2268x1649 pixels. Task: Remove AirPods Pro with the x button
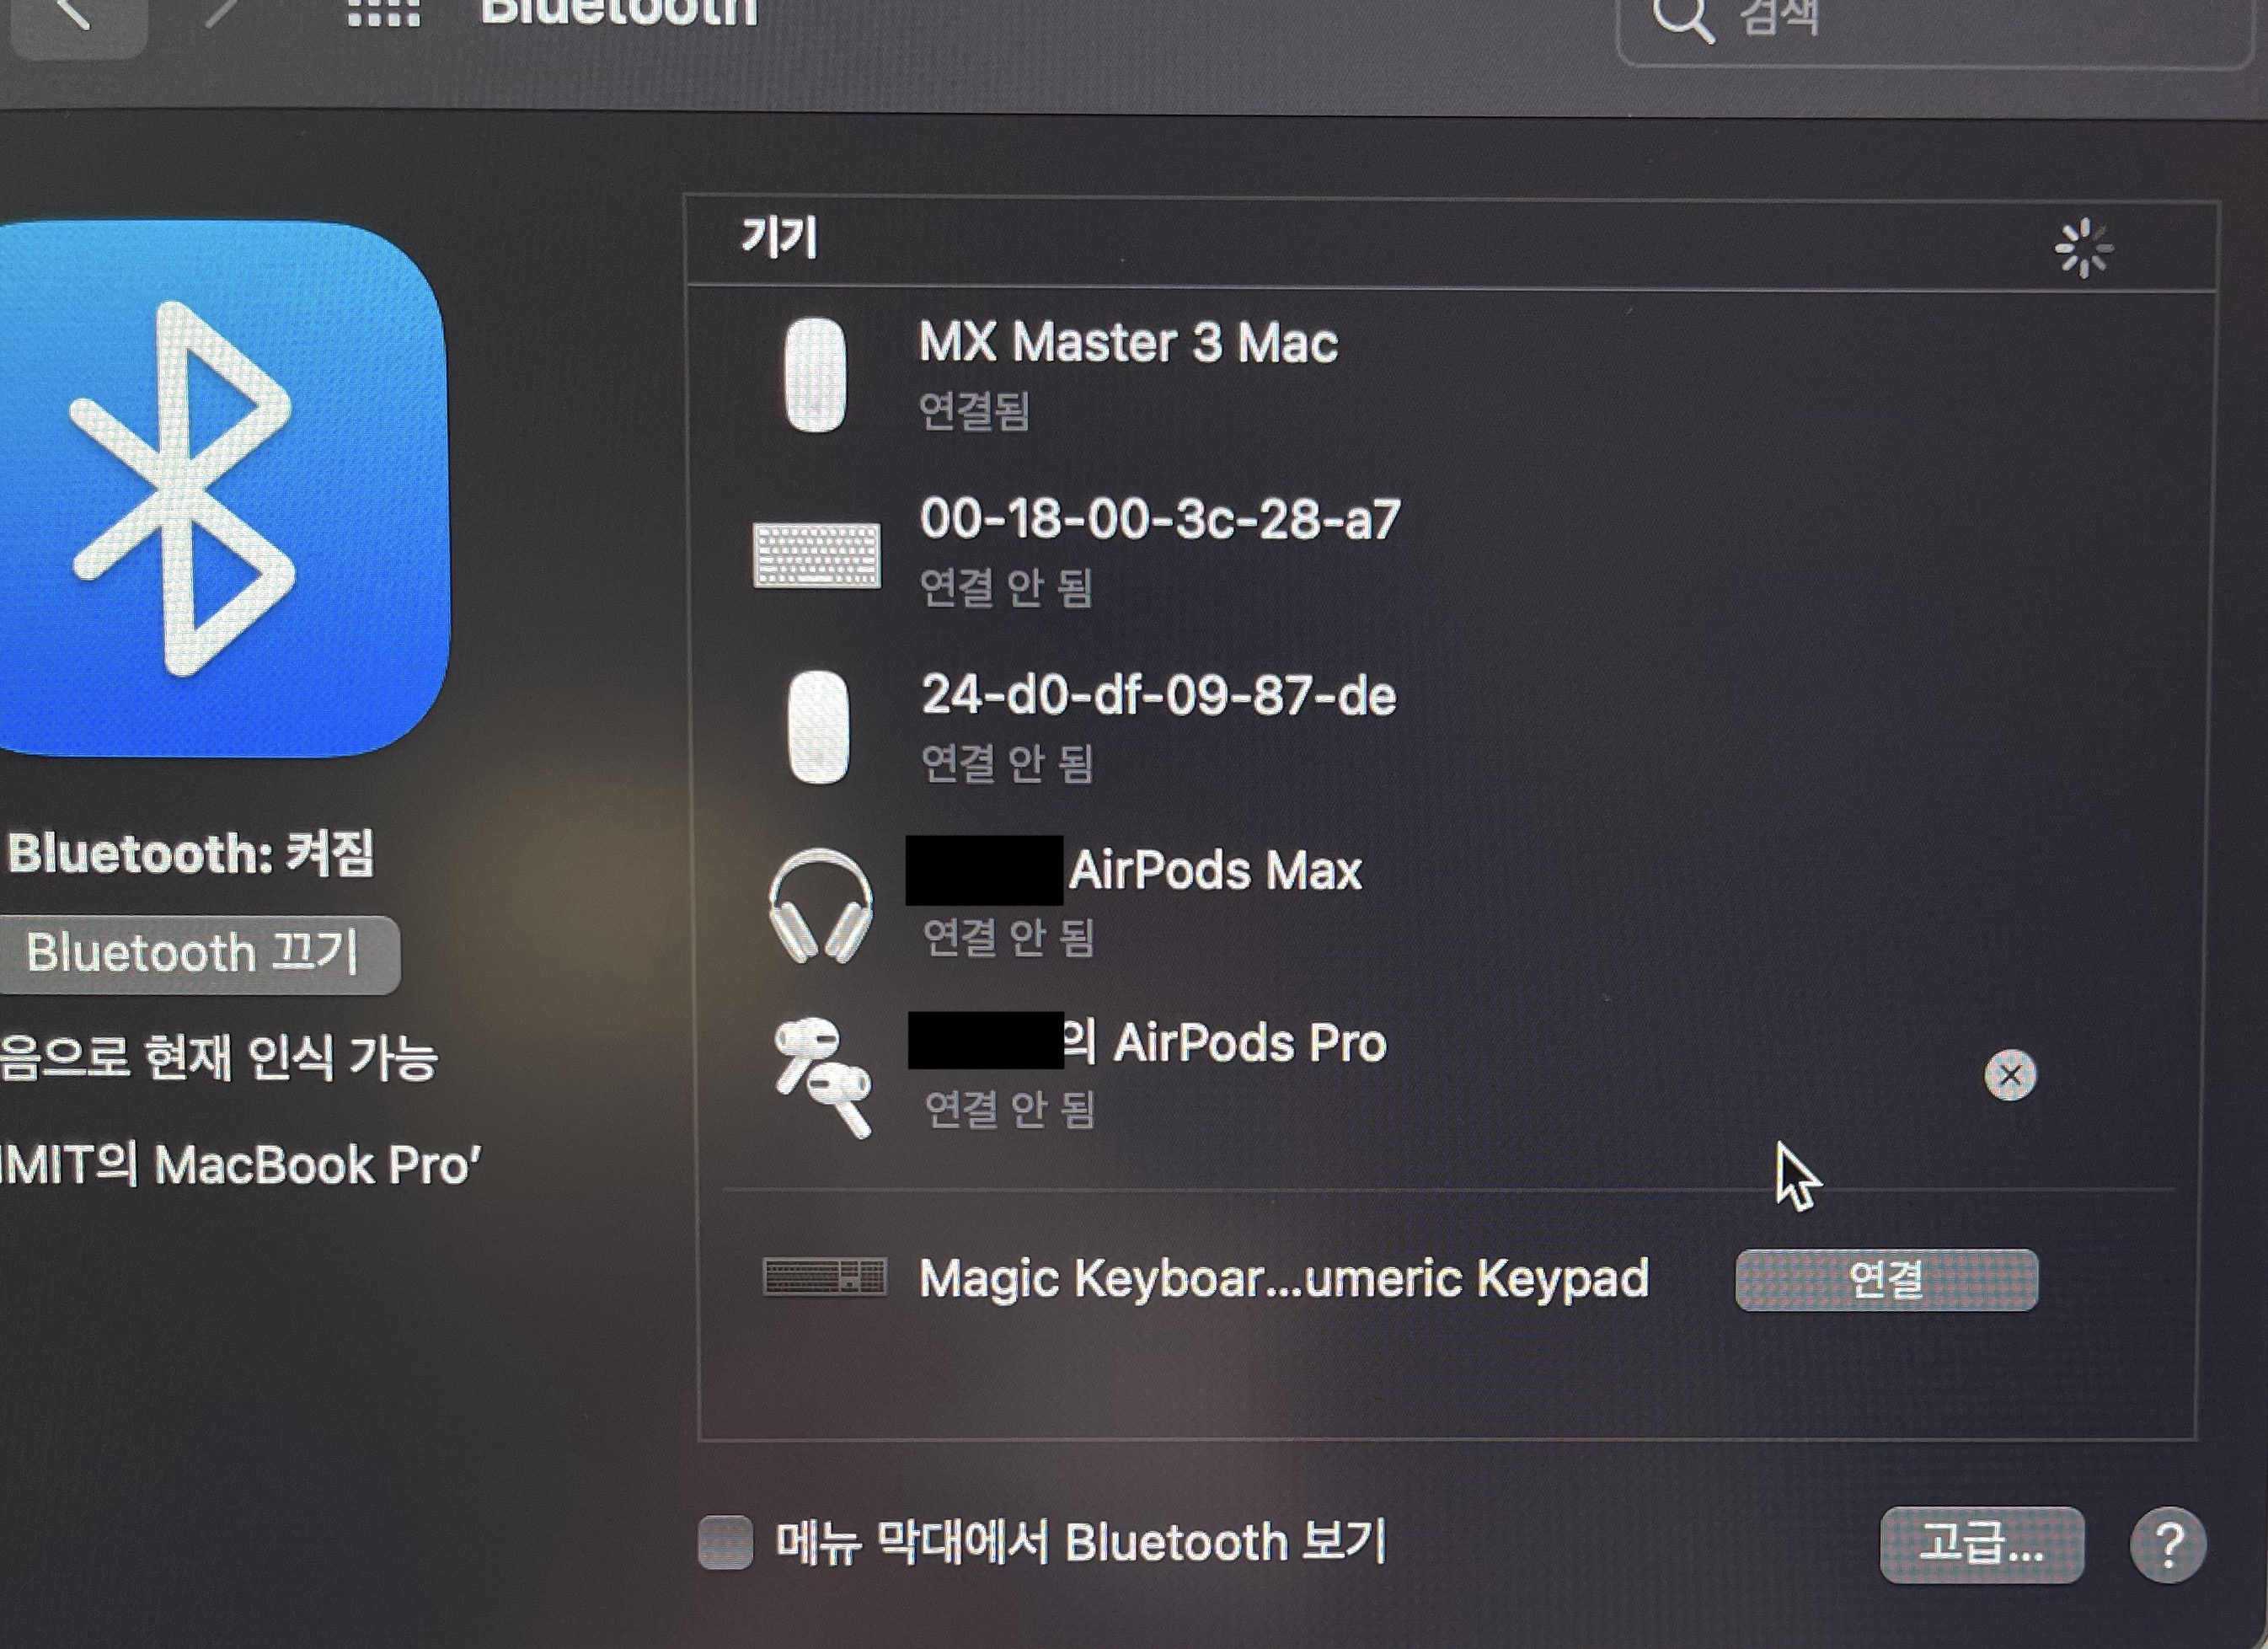point(2010,1075)
